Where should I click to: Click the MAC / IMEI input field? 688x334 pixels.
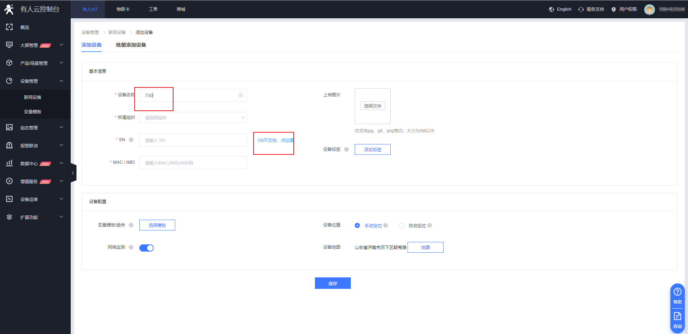click(x=193, y=163)
